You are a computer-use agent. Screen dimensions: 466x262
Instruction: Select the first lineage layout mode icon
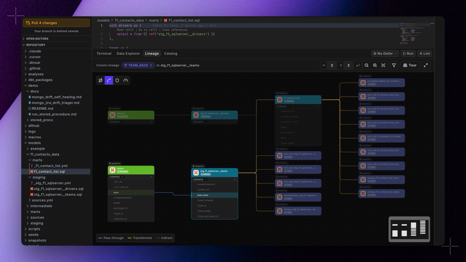tap(100, 80)
